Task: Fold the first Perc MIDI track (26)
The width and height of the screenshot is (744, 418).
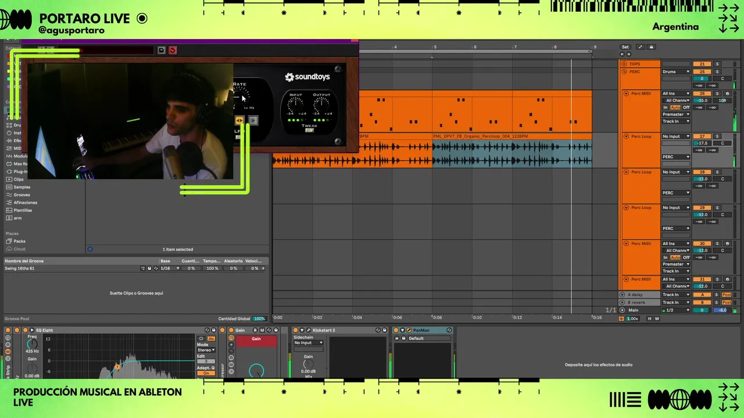Action: coord(626,93)
